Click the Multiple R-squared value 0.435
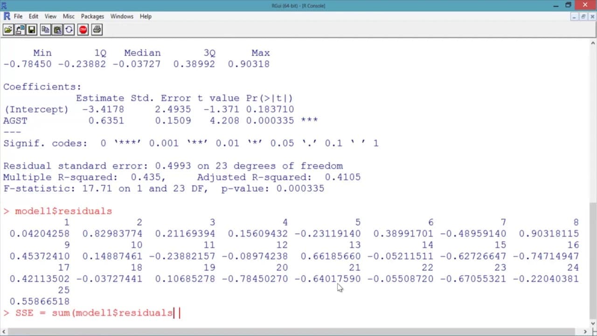 point(146,177)
